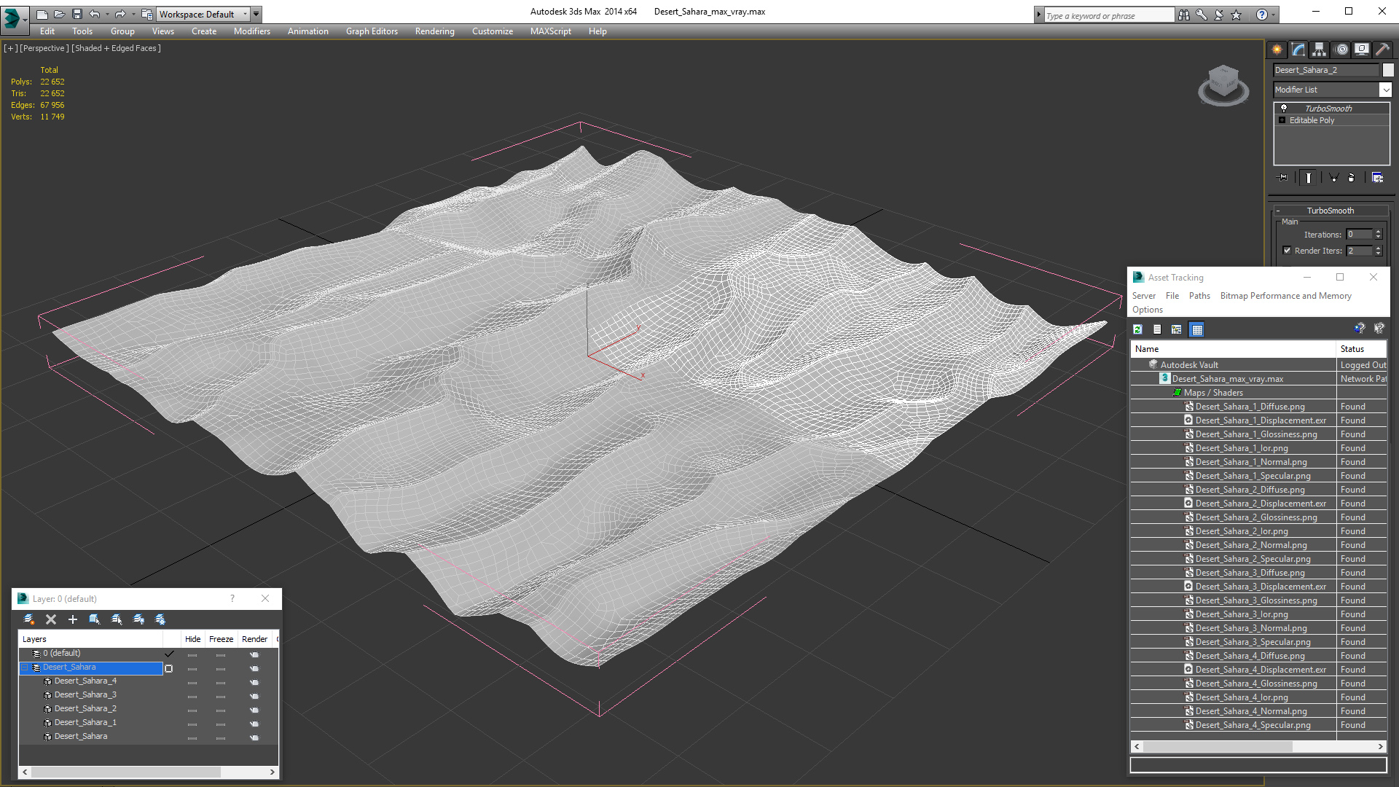
Task: Click Freeze All Layers snowflake icon
Action: [160, 619]
